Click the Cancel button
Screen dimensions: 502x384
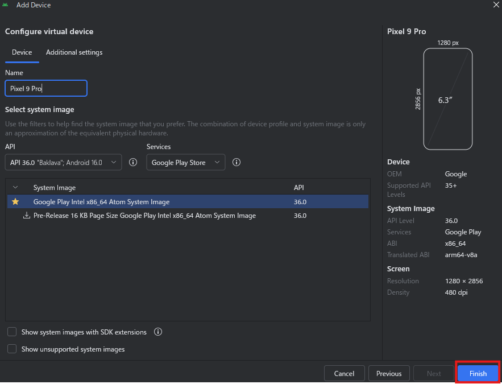coord(344,373)
